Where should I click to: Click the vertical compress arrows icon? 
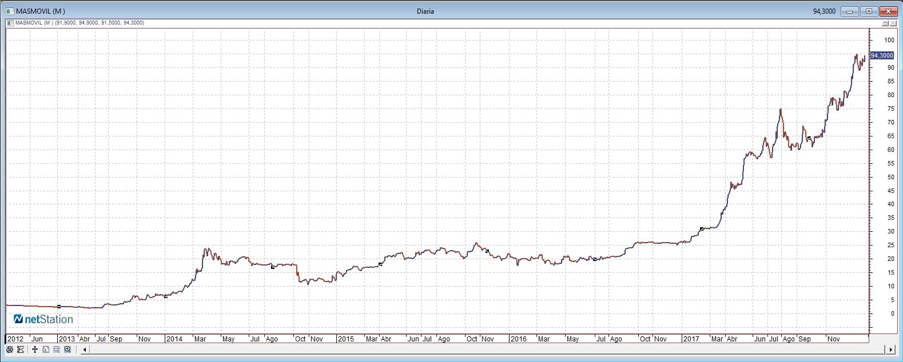[35, 349]
